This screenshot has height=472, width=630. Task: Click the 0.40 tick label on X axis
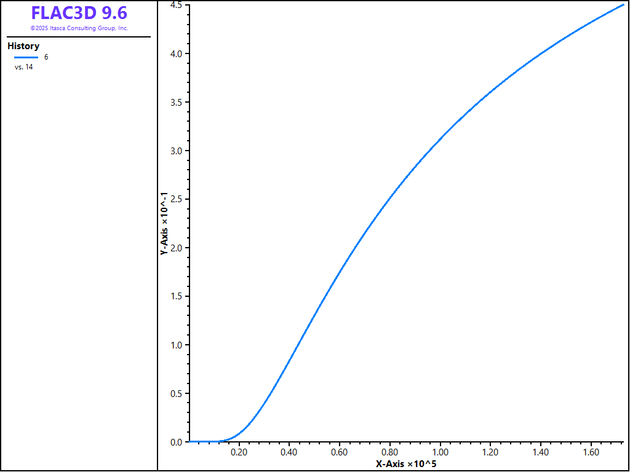[x=289, y=452]
